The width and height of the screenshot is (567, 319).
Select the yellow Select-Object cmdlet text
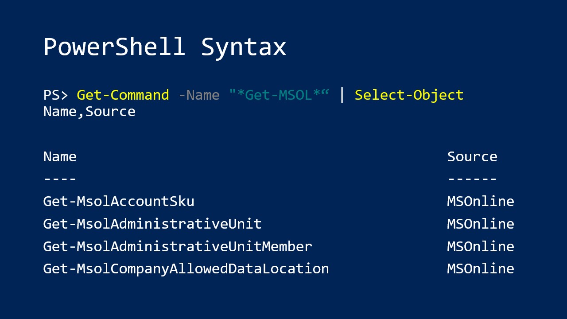(x=409, y=95)
